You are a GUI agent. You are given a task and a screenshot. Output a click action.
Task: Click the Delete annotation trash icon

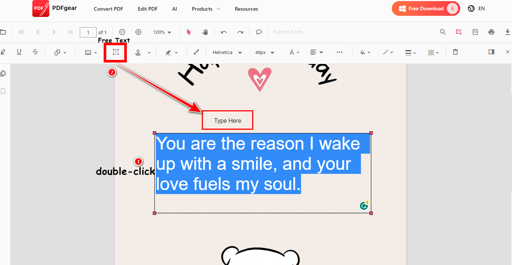(x=455, y=52)
